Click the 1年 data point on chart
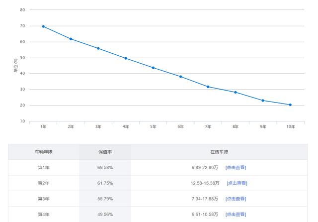The width and height of the screenshot is (318, 222). (43, 26)
